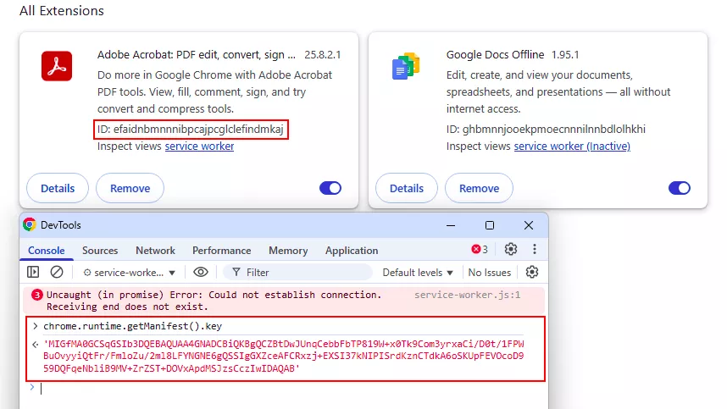Click the red error count badge

[480, 250]
